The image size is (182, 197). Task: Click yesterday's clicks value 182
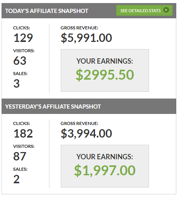(x=23, y=133)
